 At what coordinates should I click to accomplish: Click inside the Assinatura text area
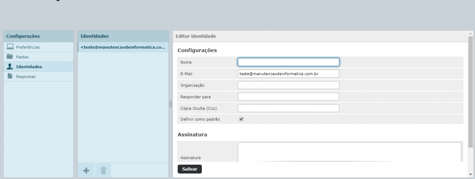point(350,152)
